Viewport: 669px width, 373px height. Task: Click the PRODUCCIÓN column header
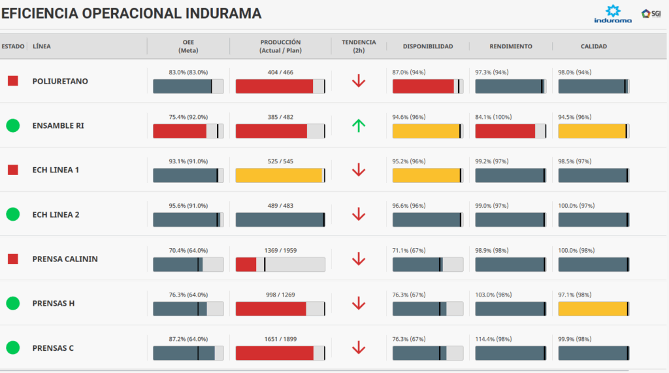point(280,46)
